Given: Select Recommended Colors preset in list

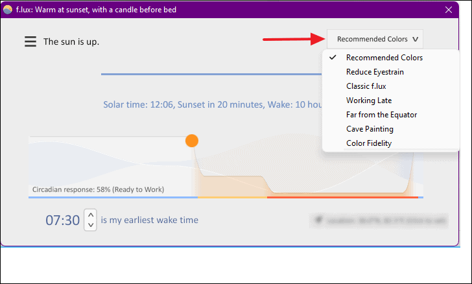Looking at the screenshot, I should tap(391, 58).
